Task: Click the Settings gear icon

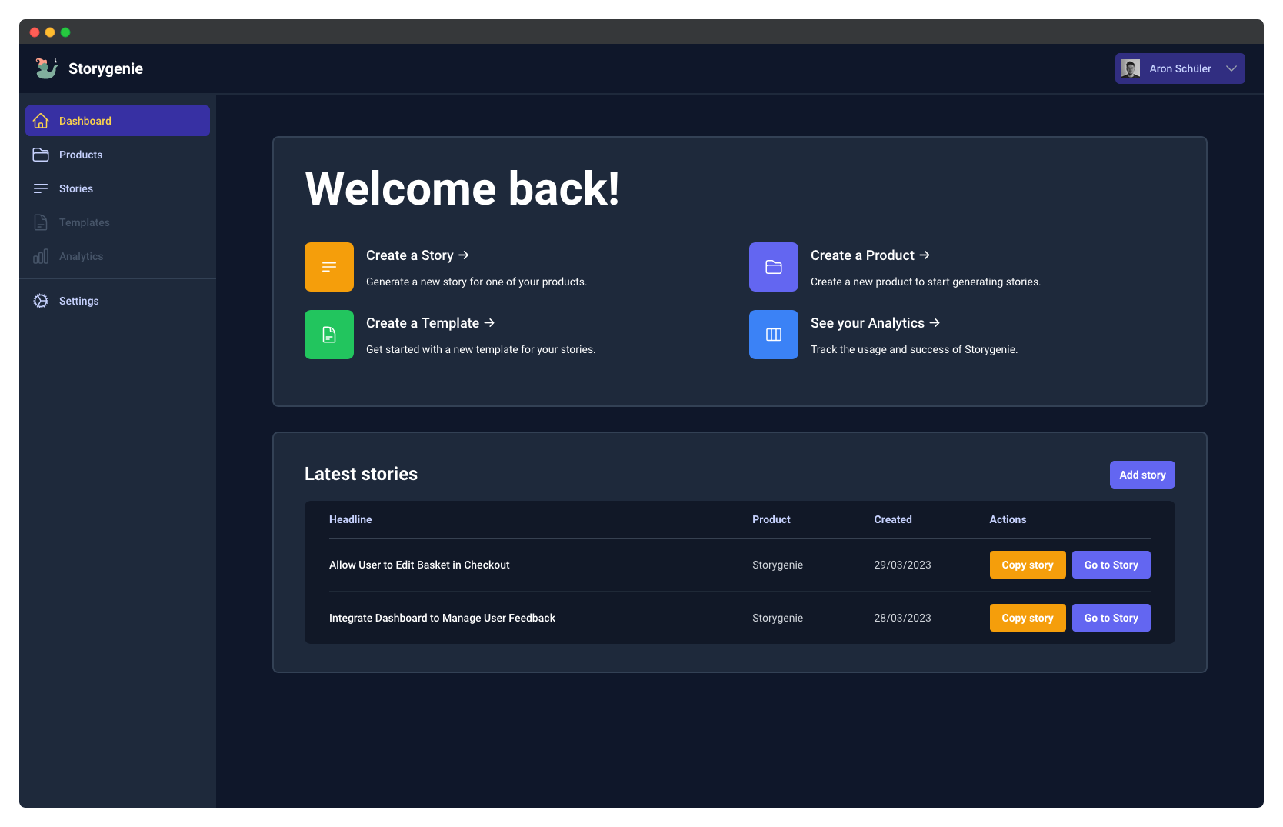Action: point(41,301)
